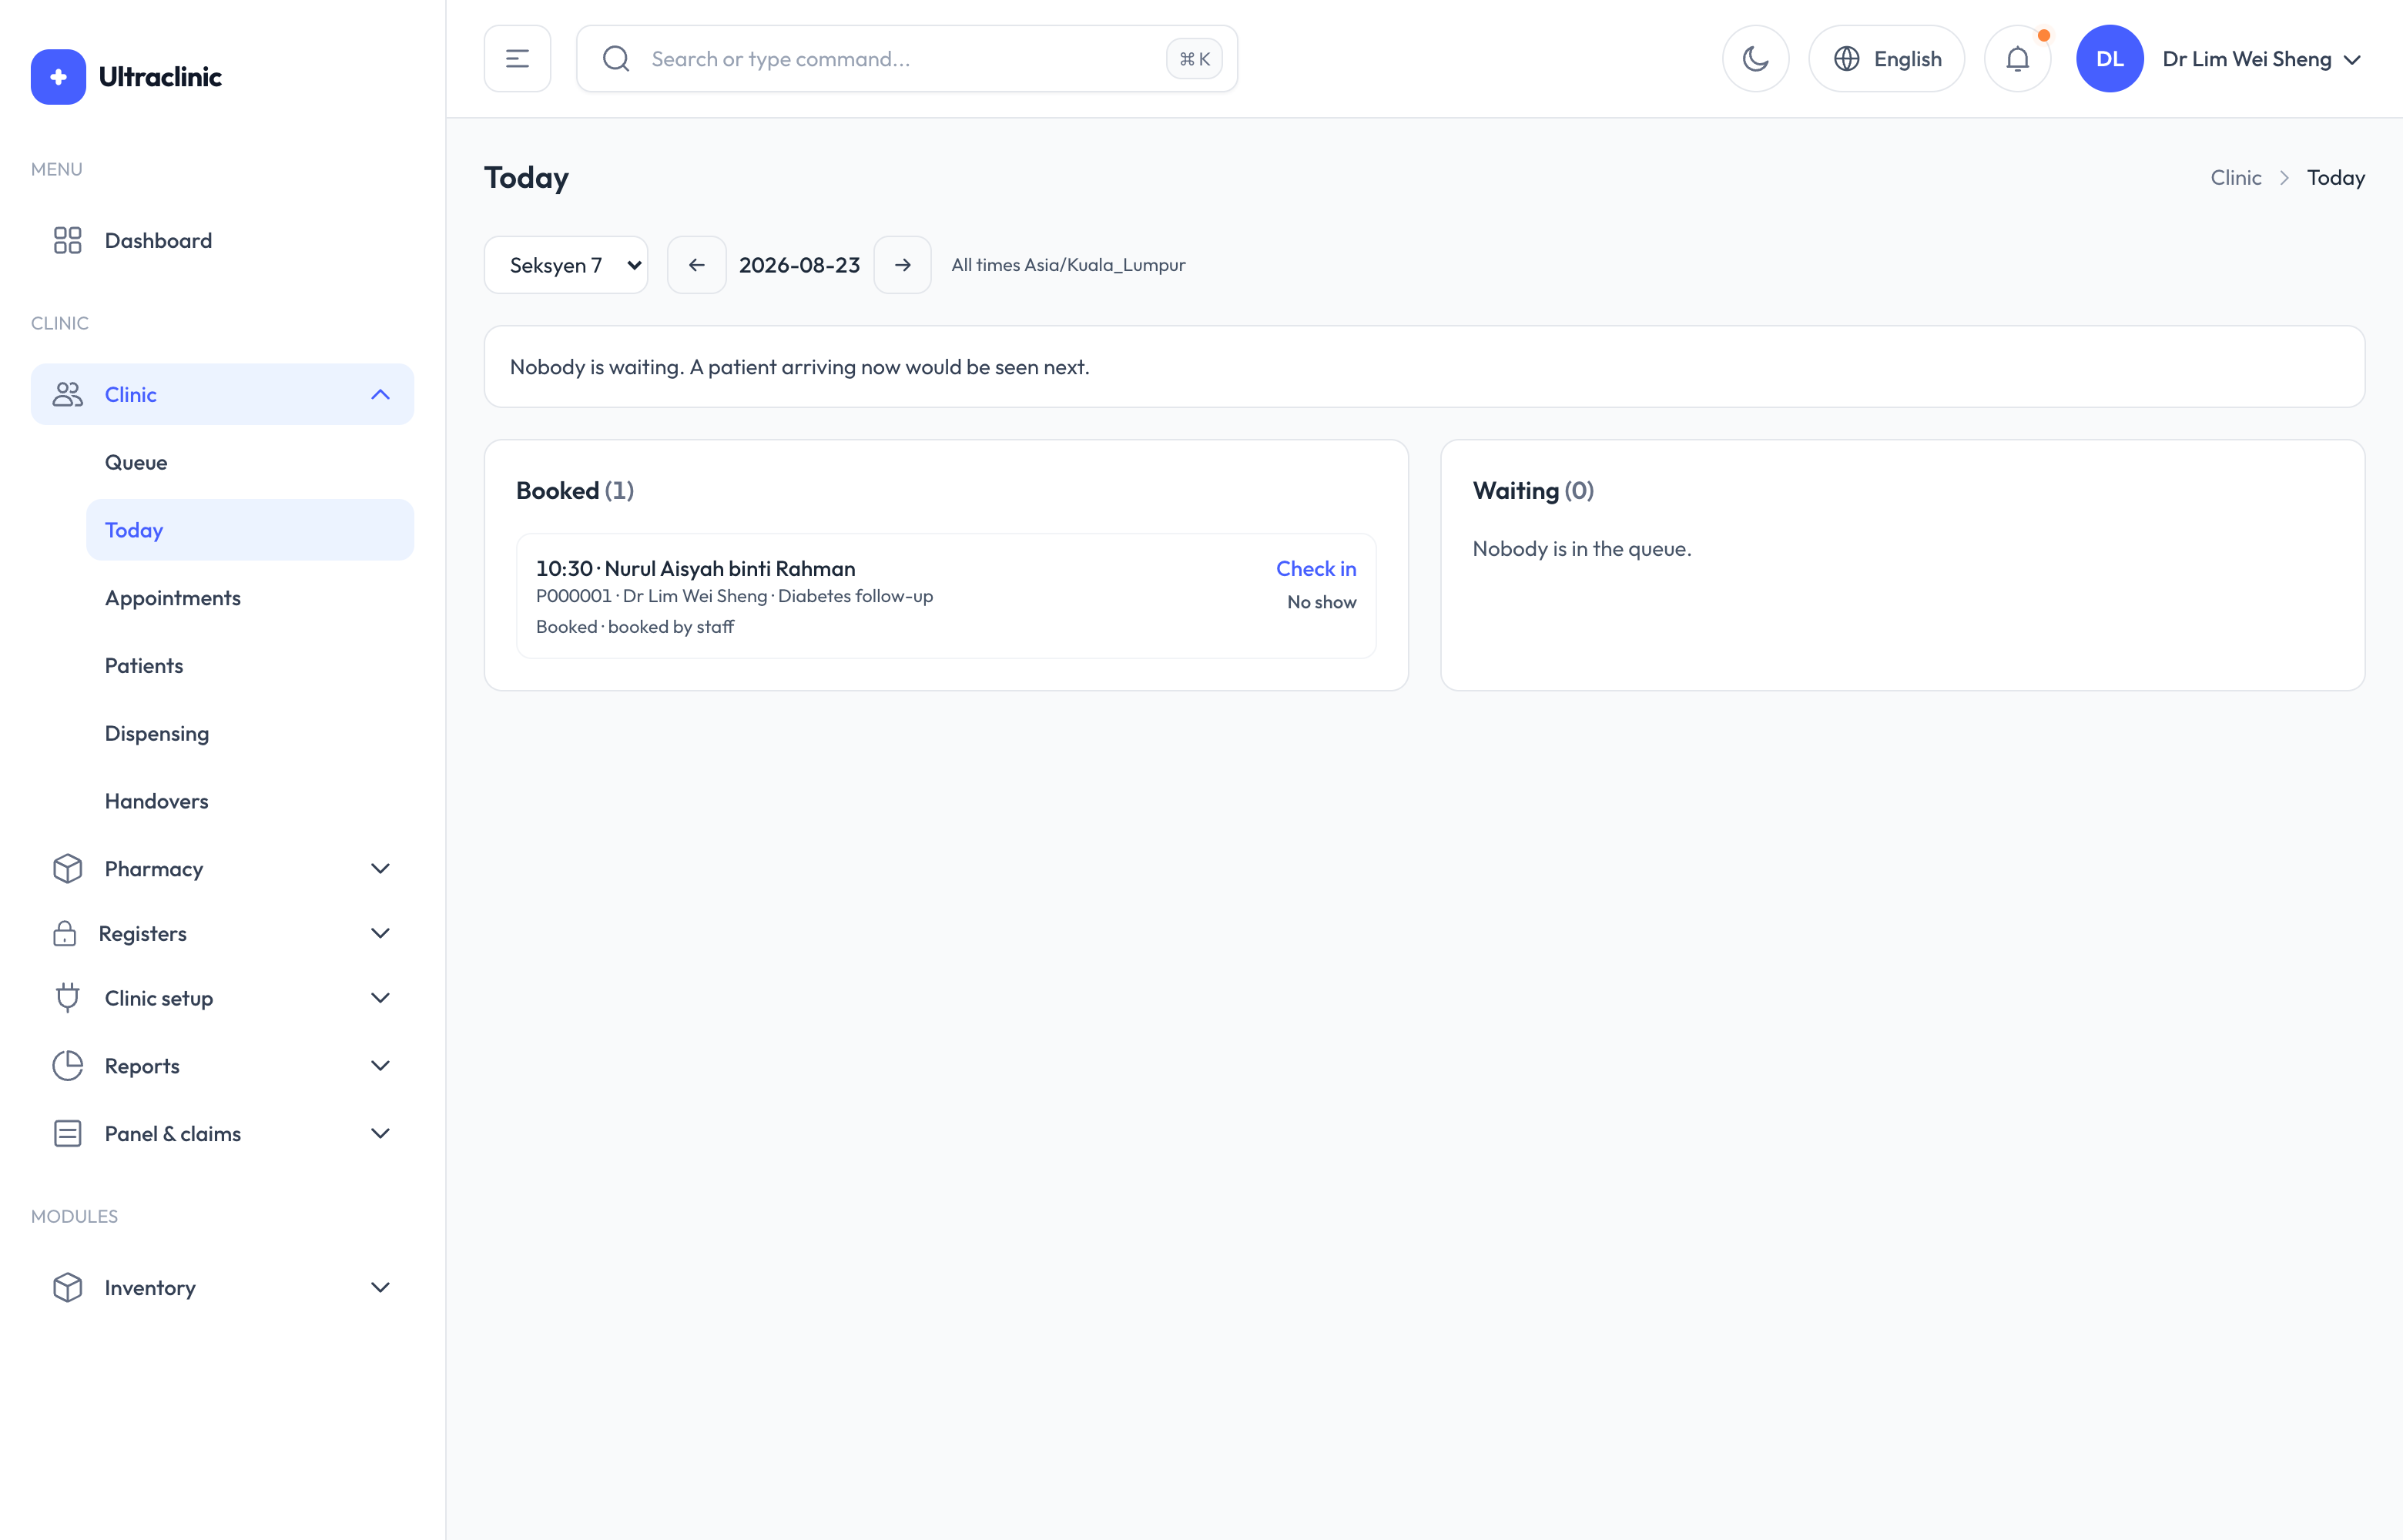2403x1540 pixels.
Task: Click the Clinic people icon
Action: point(67,394)
